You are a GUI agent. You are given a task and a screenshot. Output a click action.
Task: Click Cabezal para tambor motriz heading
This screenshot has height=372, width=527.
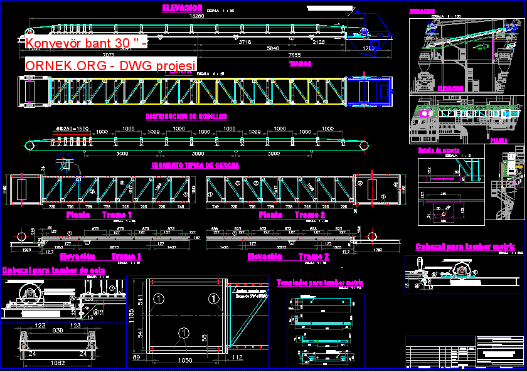465,247
